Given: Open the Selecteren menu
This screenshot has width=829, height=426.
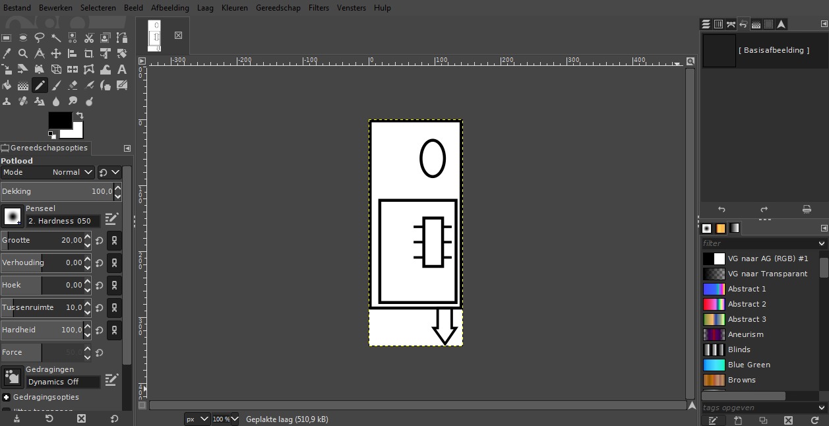Looking at the screenshot, I should tap(98, 8).
